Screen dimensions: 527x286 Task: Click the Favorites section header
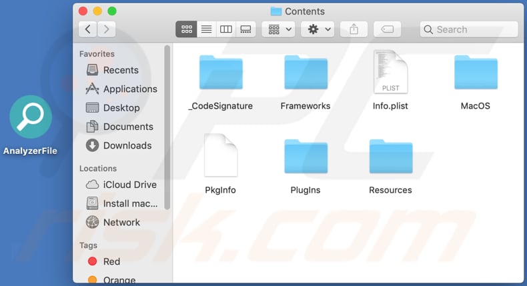pos(97,54)
